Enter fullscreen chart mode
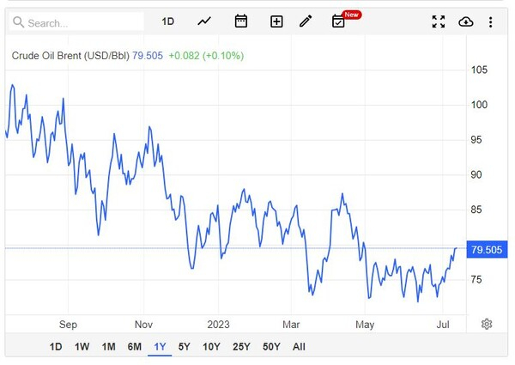515x365 pixels. click(439, 21)
